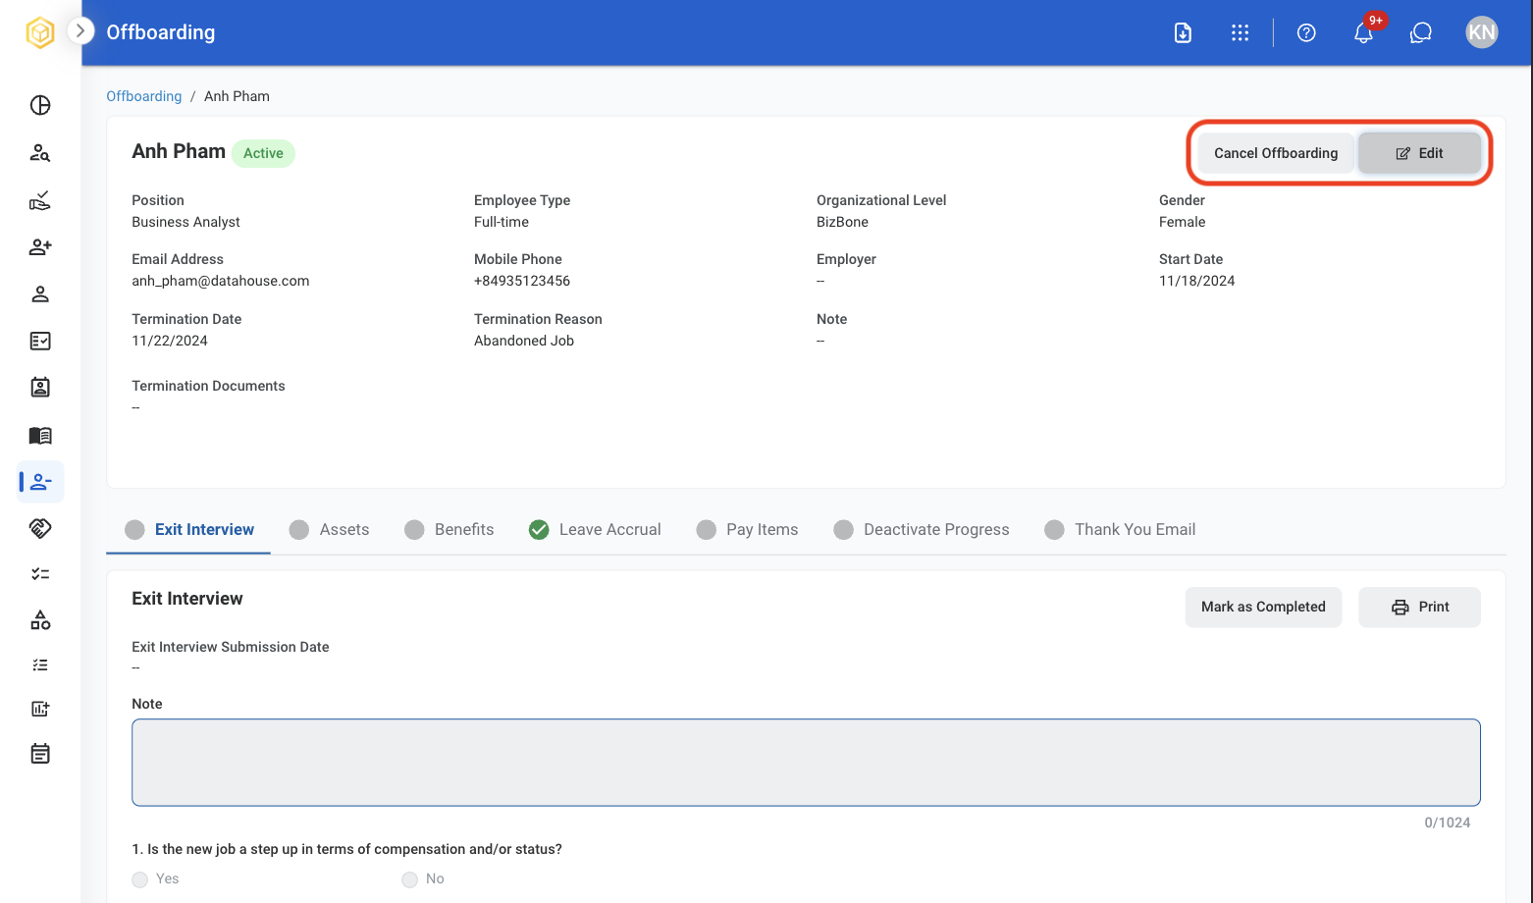Open the add person sidebar icon
This screenshot has height=903, width=1533.
tap(40, 247)
